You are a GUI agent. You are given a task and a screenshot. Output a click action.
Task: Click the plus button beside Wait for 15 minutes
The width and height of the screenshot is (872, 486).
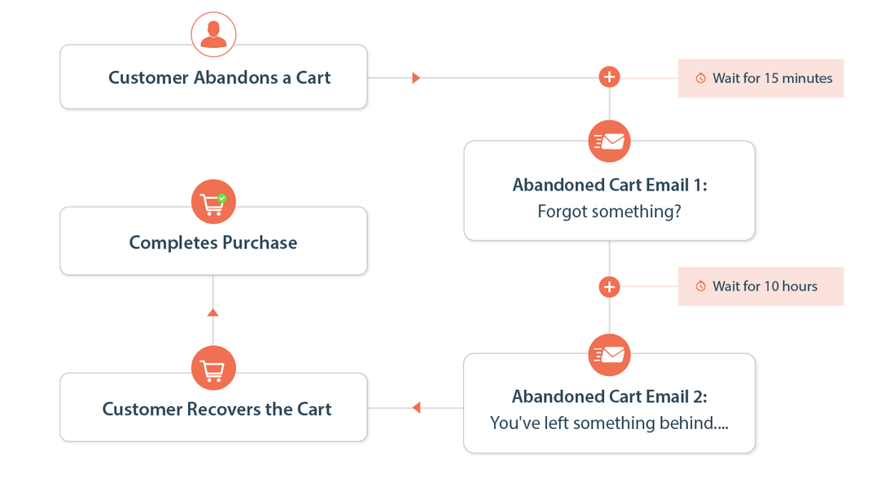609,77
